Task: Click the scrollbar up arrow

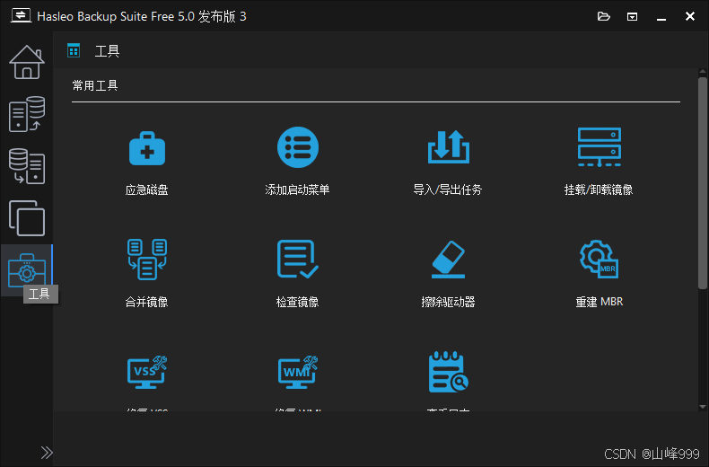Action: [702, 72]
